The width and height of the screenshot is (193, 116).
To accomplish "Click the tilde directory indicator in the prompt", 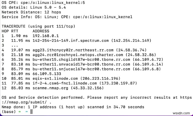I will pos(26,111).
